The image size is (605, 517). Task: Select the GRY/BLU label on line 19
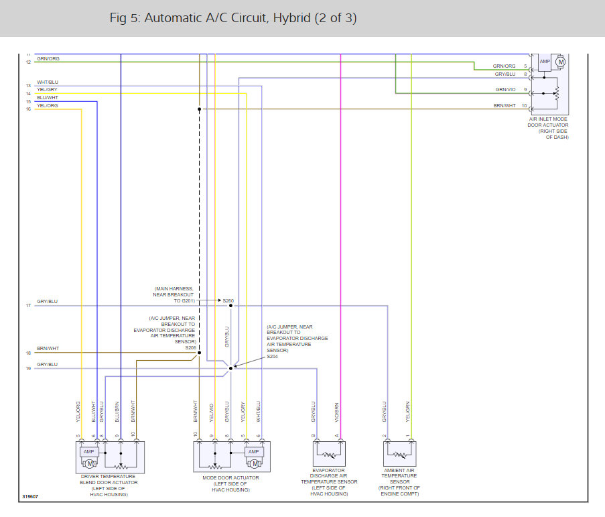tap(47, 365)
